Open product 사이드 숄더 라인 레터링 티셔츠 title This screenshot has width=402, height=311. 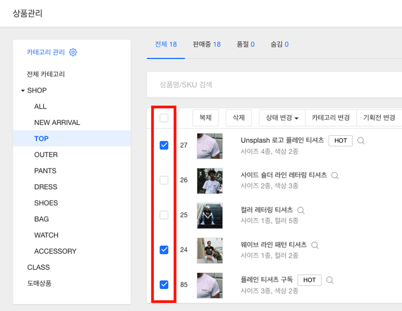[x=283, y=175]
